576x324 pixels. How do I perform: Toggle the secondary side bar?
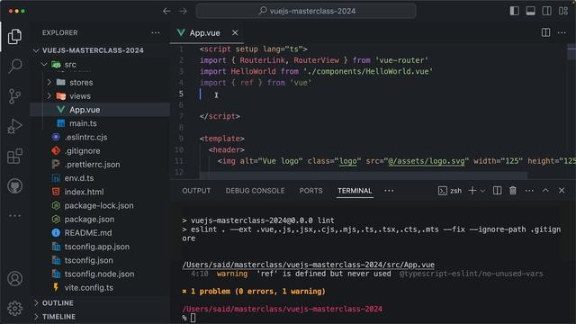[546, 11]
